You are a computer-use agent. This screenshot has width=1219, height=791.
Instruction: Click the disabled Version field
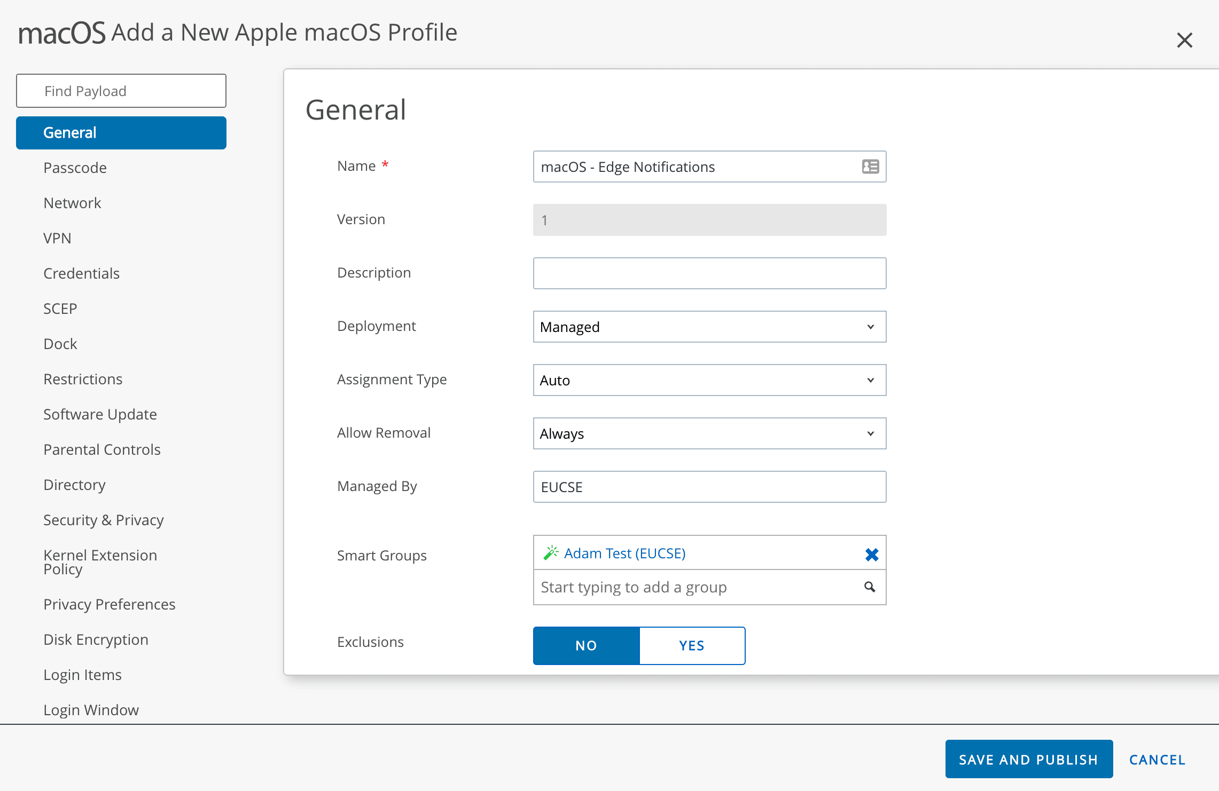[709, 220]
